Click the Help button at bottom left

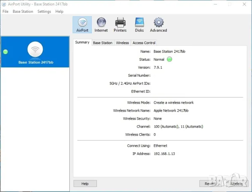point(85,184)
